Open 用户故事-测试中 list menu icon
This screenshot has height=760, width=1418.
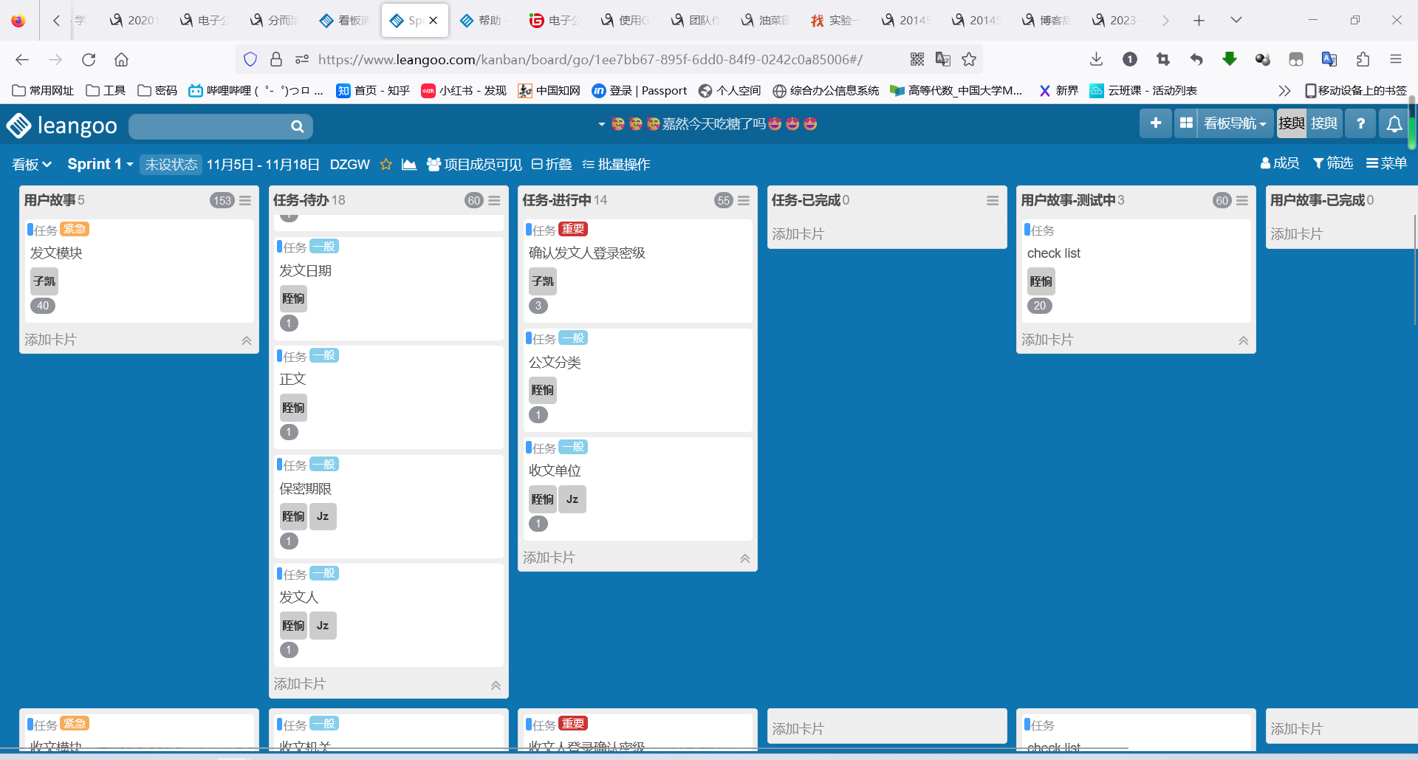[x=1242, y=200]
